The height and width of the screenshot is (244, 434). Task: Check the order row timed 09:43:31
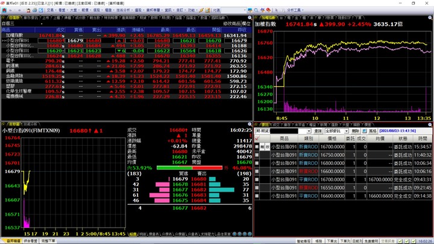pos(257,180)
